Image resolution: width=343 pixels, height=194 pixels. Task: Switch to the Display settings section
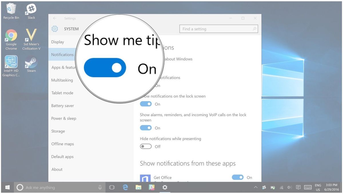pos(58,42)
